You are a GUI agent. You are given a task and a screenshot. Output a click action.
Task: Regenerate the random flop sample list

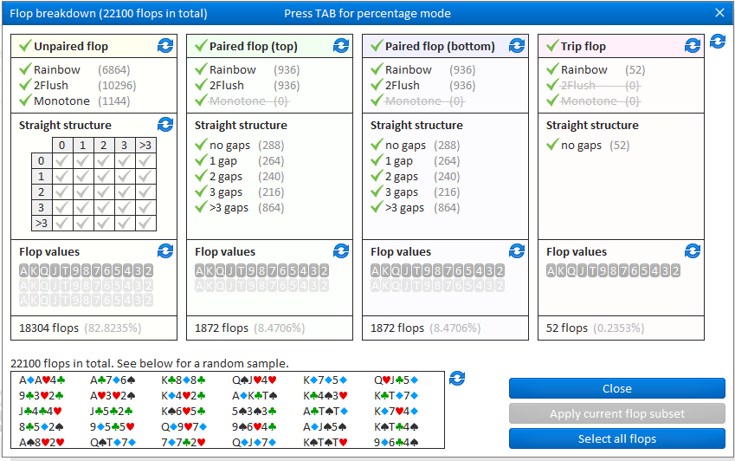pos(458,379)
